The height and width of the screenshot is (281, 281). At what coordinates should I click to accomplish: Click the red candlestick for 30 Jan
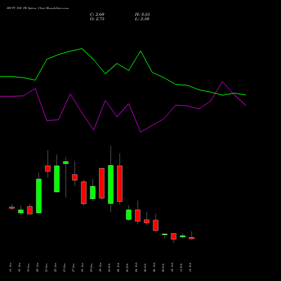(x=102, y=183)
